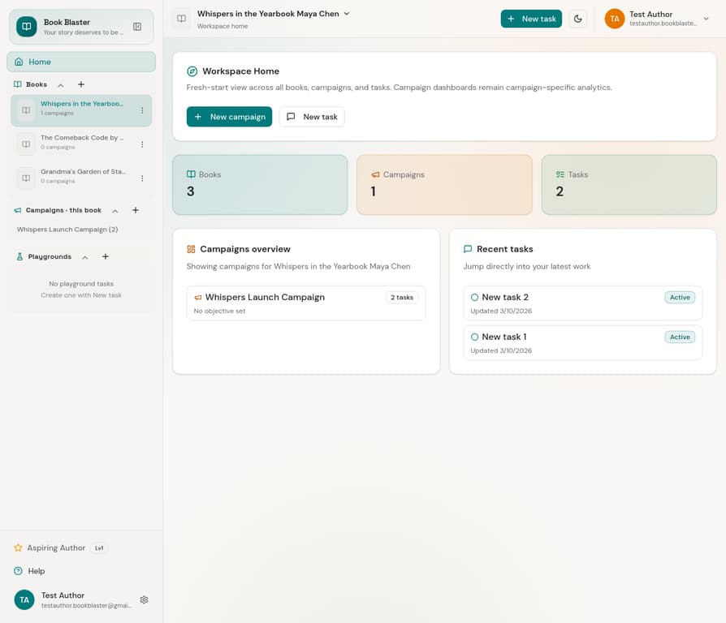
Task: Collapse the Campaigns - this book section
Action: [x=115, y=211]
